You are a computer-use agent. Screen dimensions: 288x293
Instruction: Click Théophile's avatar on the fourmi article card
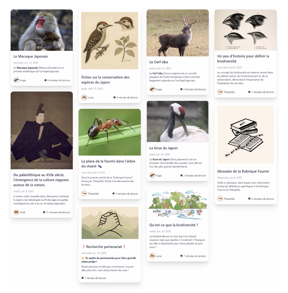coord(84,194)
